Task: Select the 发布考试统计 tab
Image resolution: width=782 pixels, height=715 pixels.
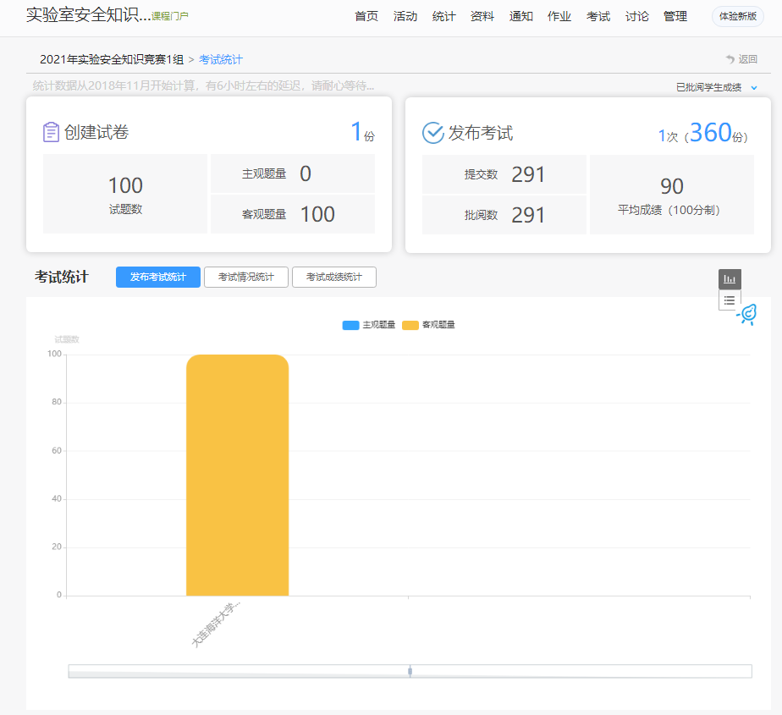Action: click(x=158, y=278)
